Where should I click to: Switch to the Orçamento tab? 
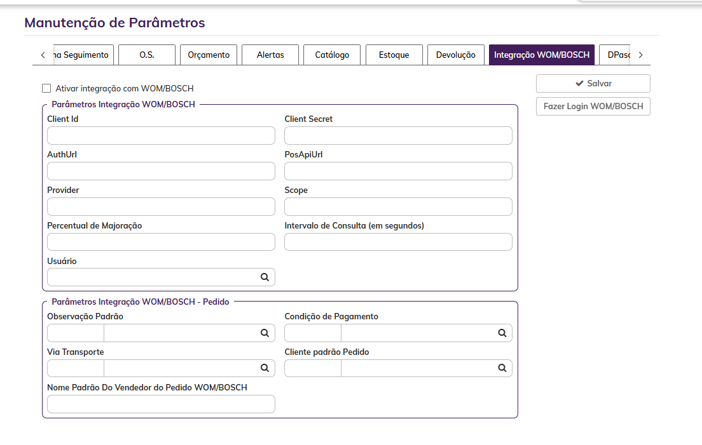[x=209, y=55]
